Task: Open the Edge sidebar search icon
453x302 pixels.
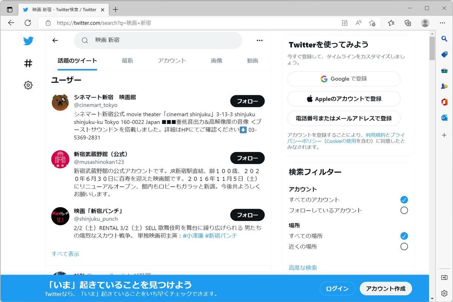Action: tap(444, 38)
